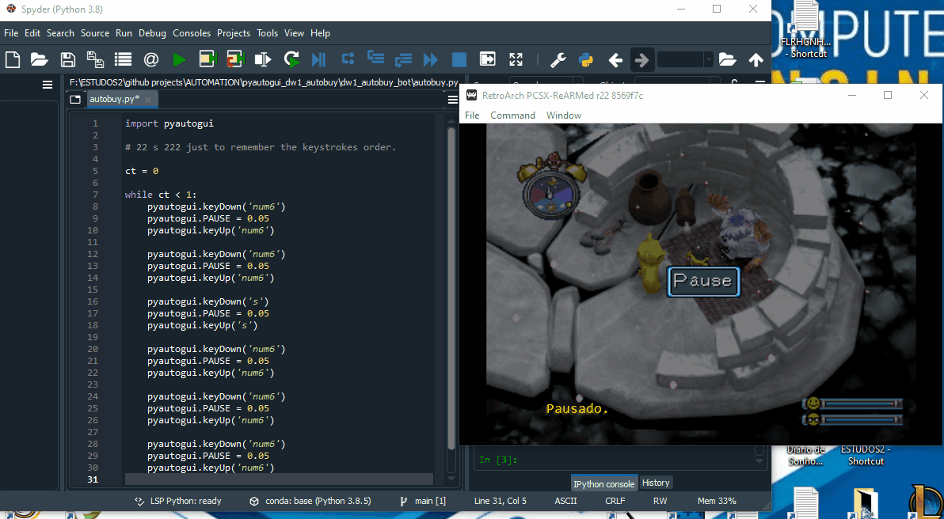Click empty line 31 in editor
This screenshot has width=944, height=519.
click(x=279, y=479)
